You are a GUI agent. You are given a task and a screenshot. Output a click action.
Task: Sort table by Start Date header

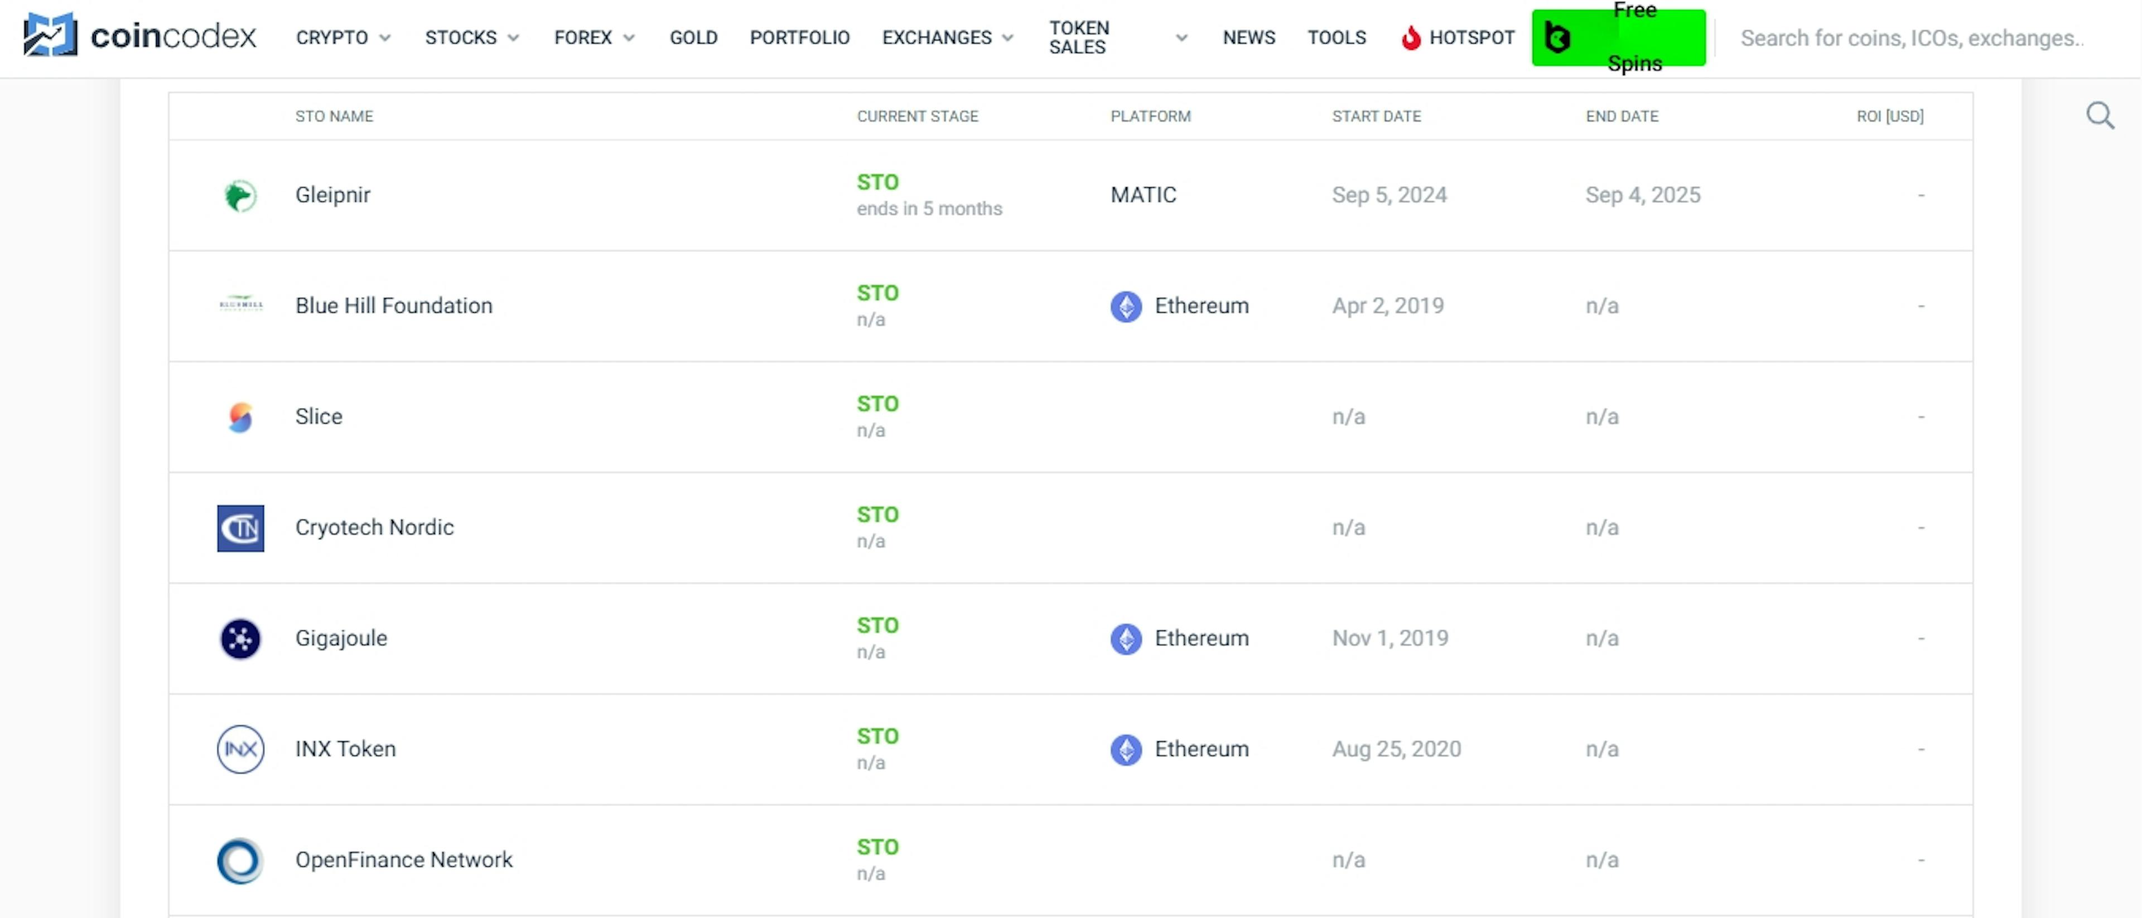pos(1376,116)
